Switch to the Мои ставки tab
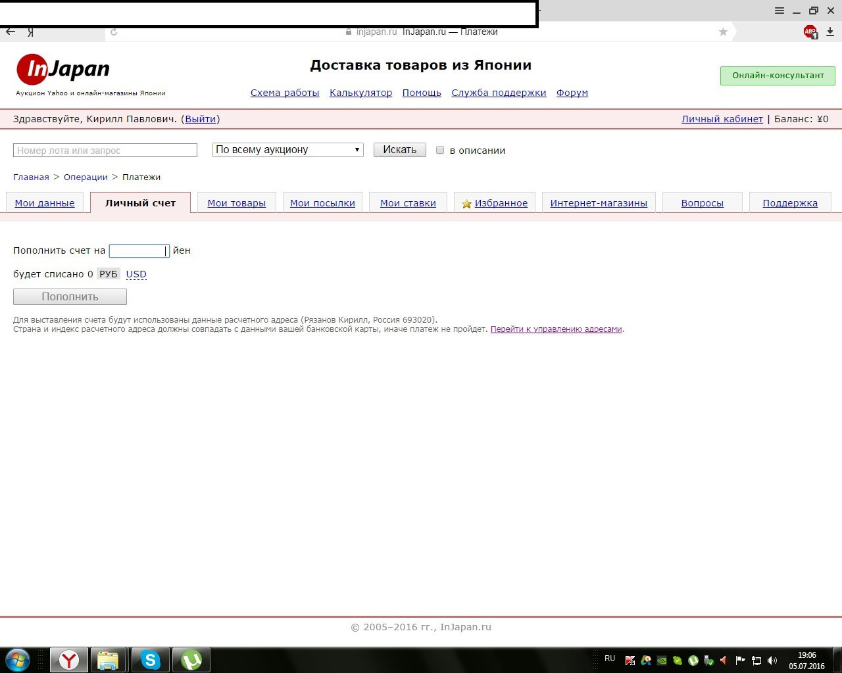This screenshot has height=673, width=842. 408,203
